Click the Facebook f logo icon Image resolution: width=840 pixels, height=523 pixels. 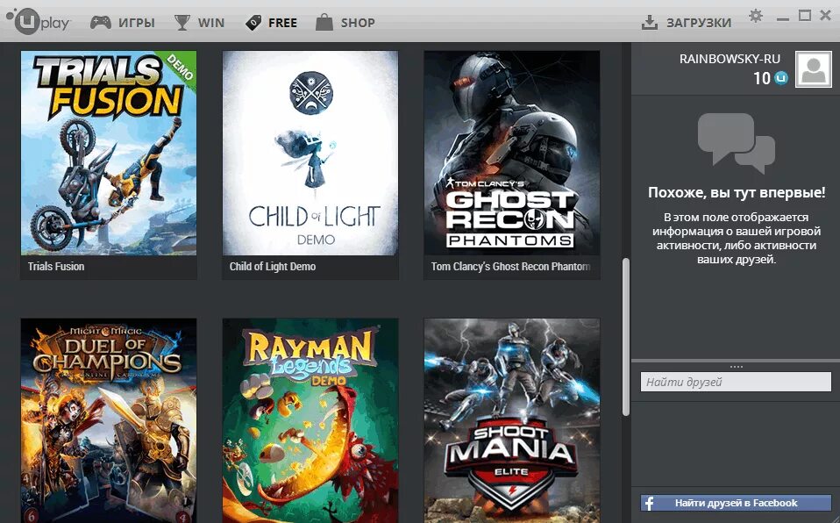[649, 503]
